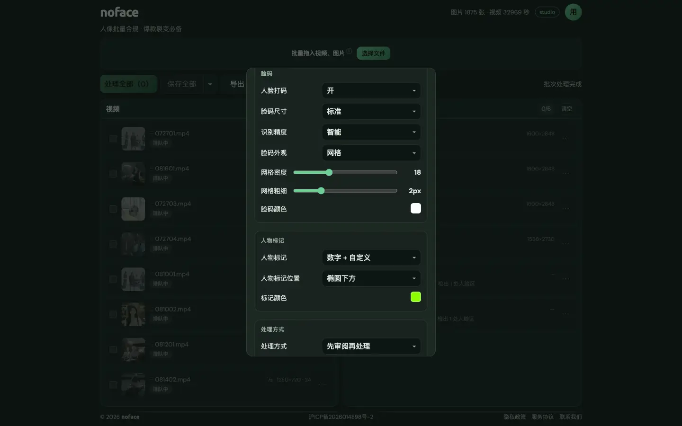Expand the 人物标记位置 dropdown showing 椭圆下方
The width and height of the screenshot is (682, 426).
tap(371, 278)
